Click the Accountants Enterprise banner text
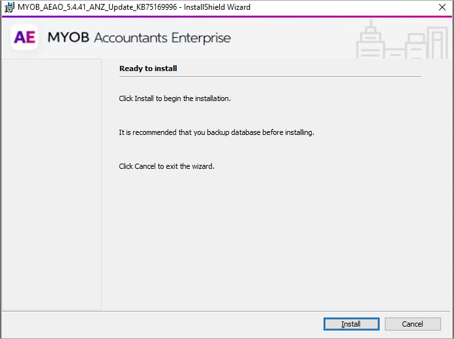This screenshot has height=339, width=454. 162,38
